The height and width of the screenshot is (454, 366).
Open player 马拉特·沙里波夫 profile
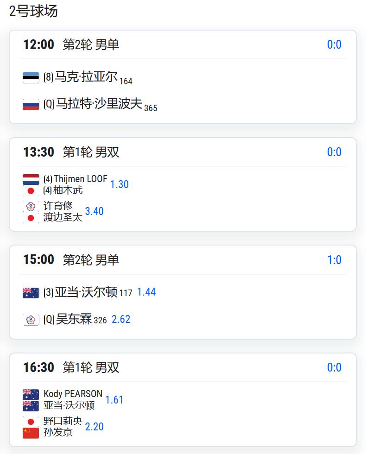pyautogui.click(x=99, y=104)
